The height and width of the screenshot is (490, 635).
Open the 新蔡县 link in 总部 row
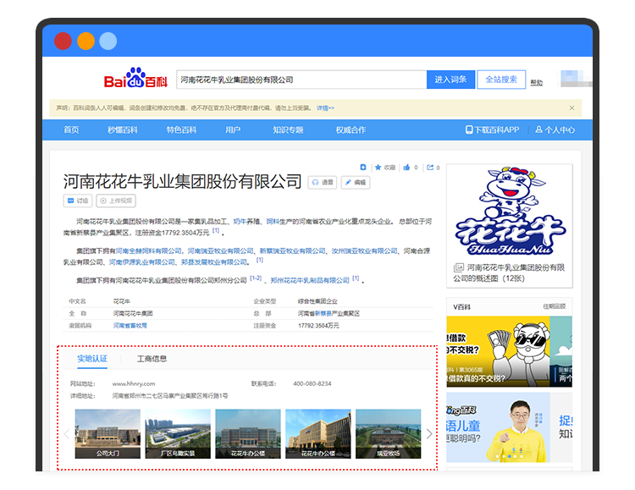point(323,313)
